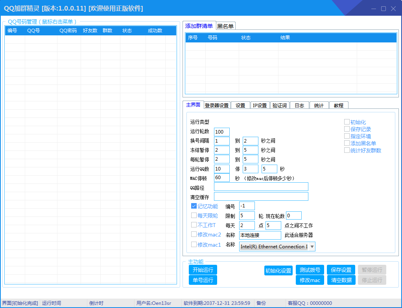
Task: Go to the 登录器设置 tab
Action: [217, 105]
